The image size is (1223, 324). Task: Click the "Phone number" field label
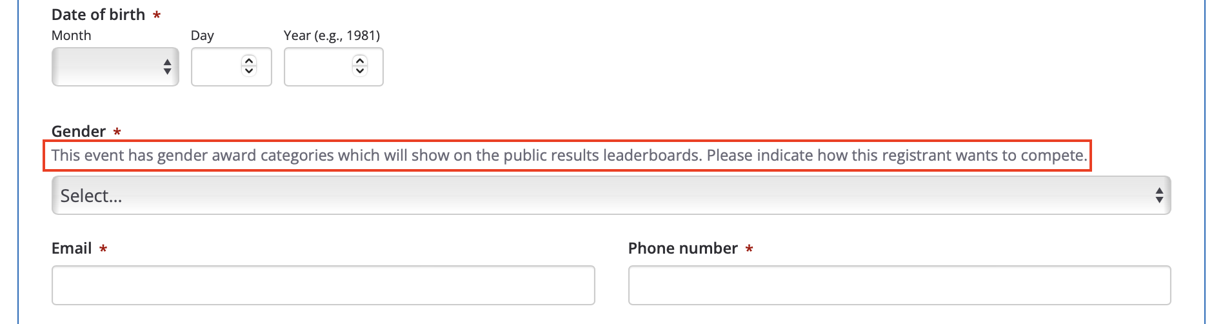pyautogui.click(x=682, y=248)
